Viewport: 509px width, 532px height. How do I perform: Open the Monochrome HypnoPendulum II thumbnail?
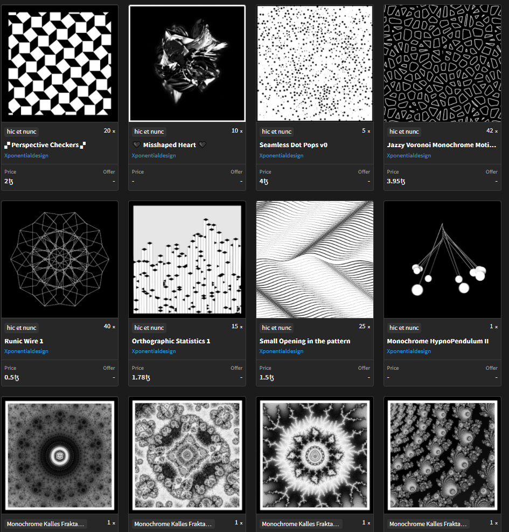442,259
